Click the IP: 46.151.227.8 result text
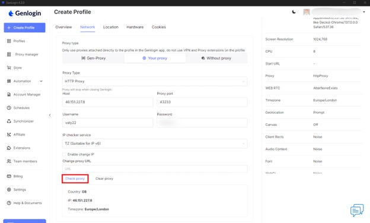Image resolution: width=370 pixels, height=223 pixels. click(x=80, y=200)
